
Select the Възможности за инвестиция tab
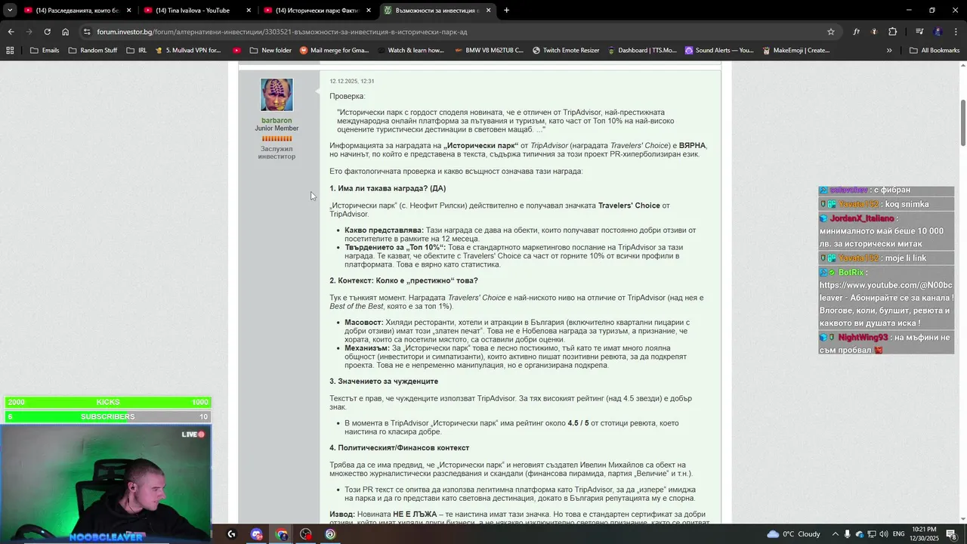click(437, 11)
